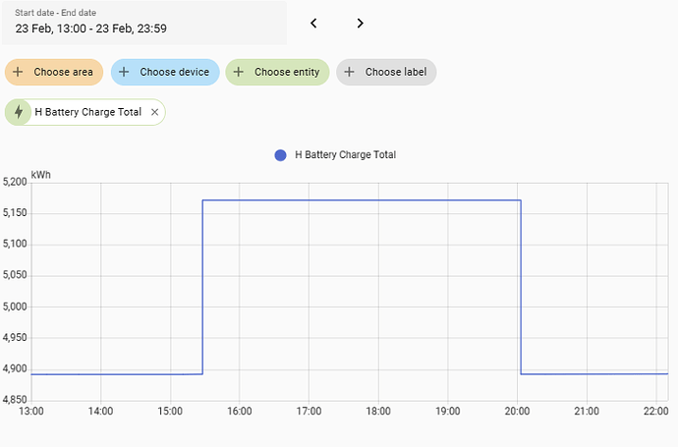This screenshot has width=678, height=447.
Task: Go to next date range arrow
Action: [360, 24]
